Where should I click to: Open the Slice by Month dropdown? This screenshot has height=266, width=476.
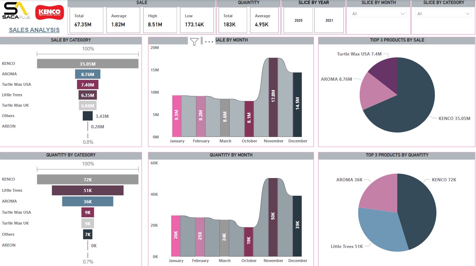pyautogui.click(x=378, y=14)
